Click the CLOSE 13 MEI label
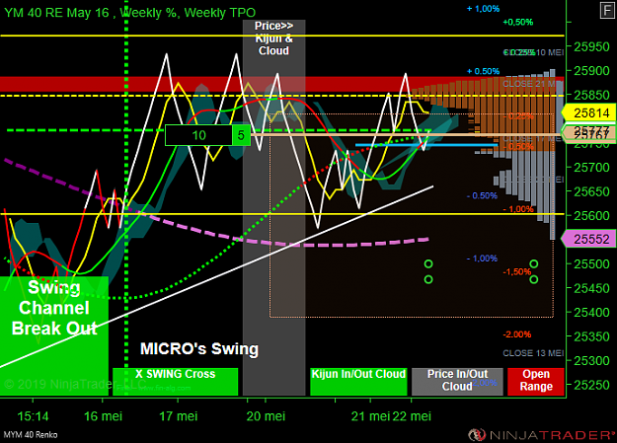 pyautogui.click(x=533, y=353)
